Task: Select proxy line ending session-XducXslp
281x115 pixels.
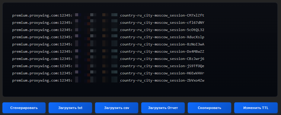Action: click(x=108, y=37)
